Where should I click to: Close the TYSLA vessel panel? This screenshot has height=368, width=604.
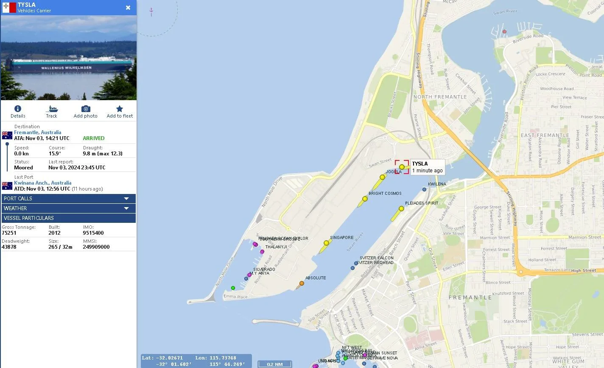(x=128, y=8)
